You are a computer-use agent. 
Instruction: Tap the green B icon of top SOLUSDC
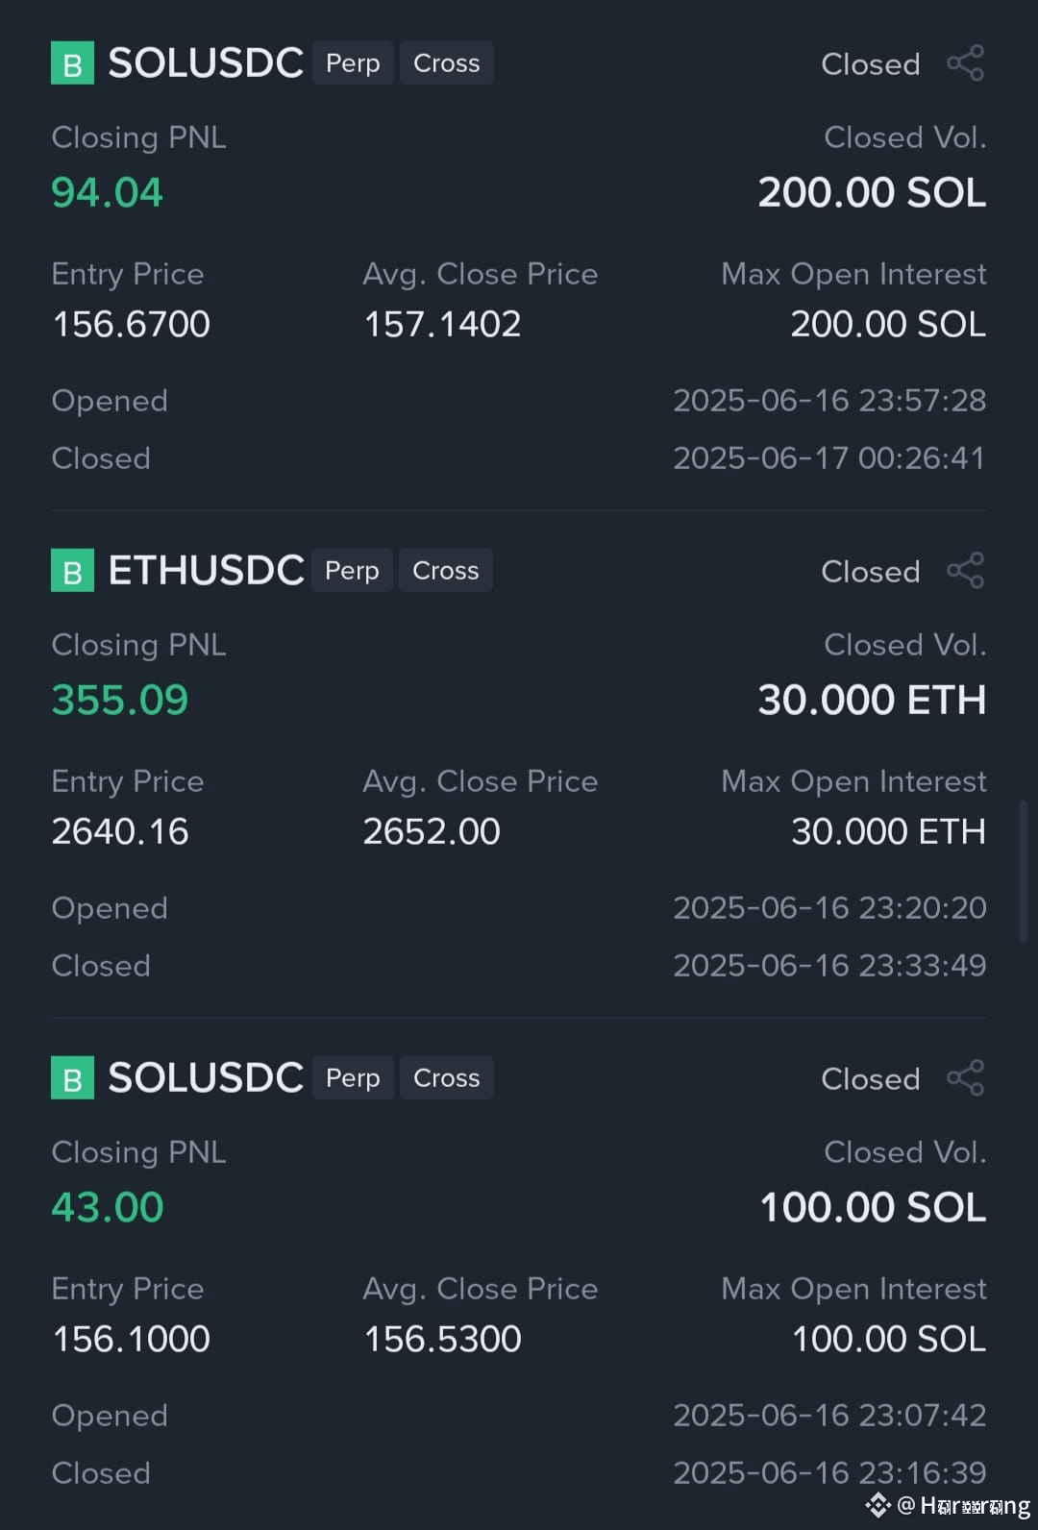tap(72, 63)
